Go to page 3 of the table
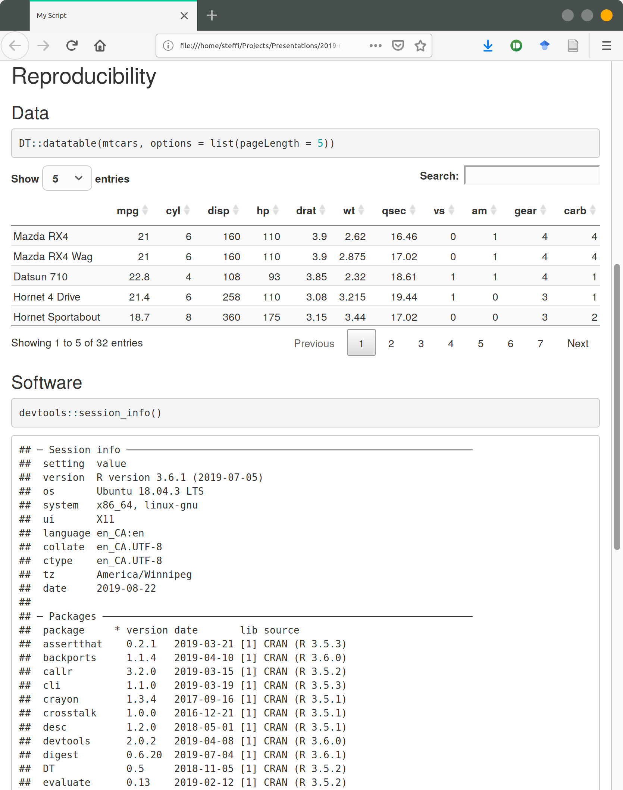Screen dimensions: 623x790 pos(421,343)
